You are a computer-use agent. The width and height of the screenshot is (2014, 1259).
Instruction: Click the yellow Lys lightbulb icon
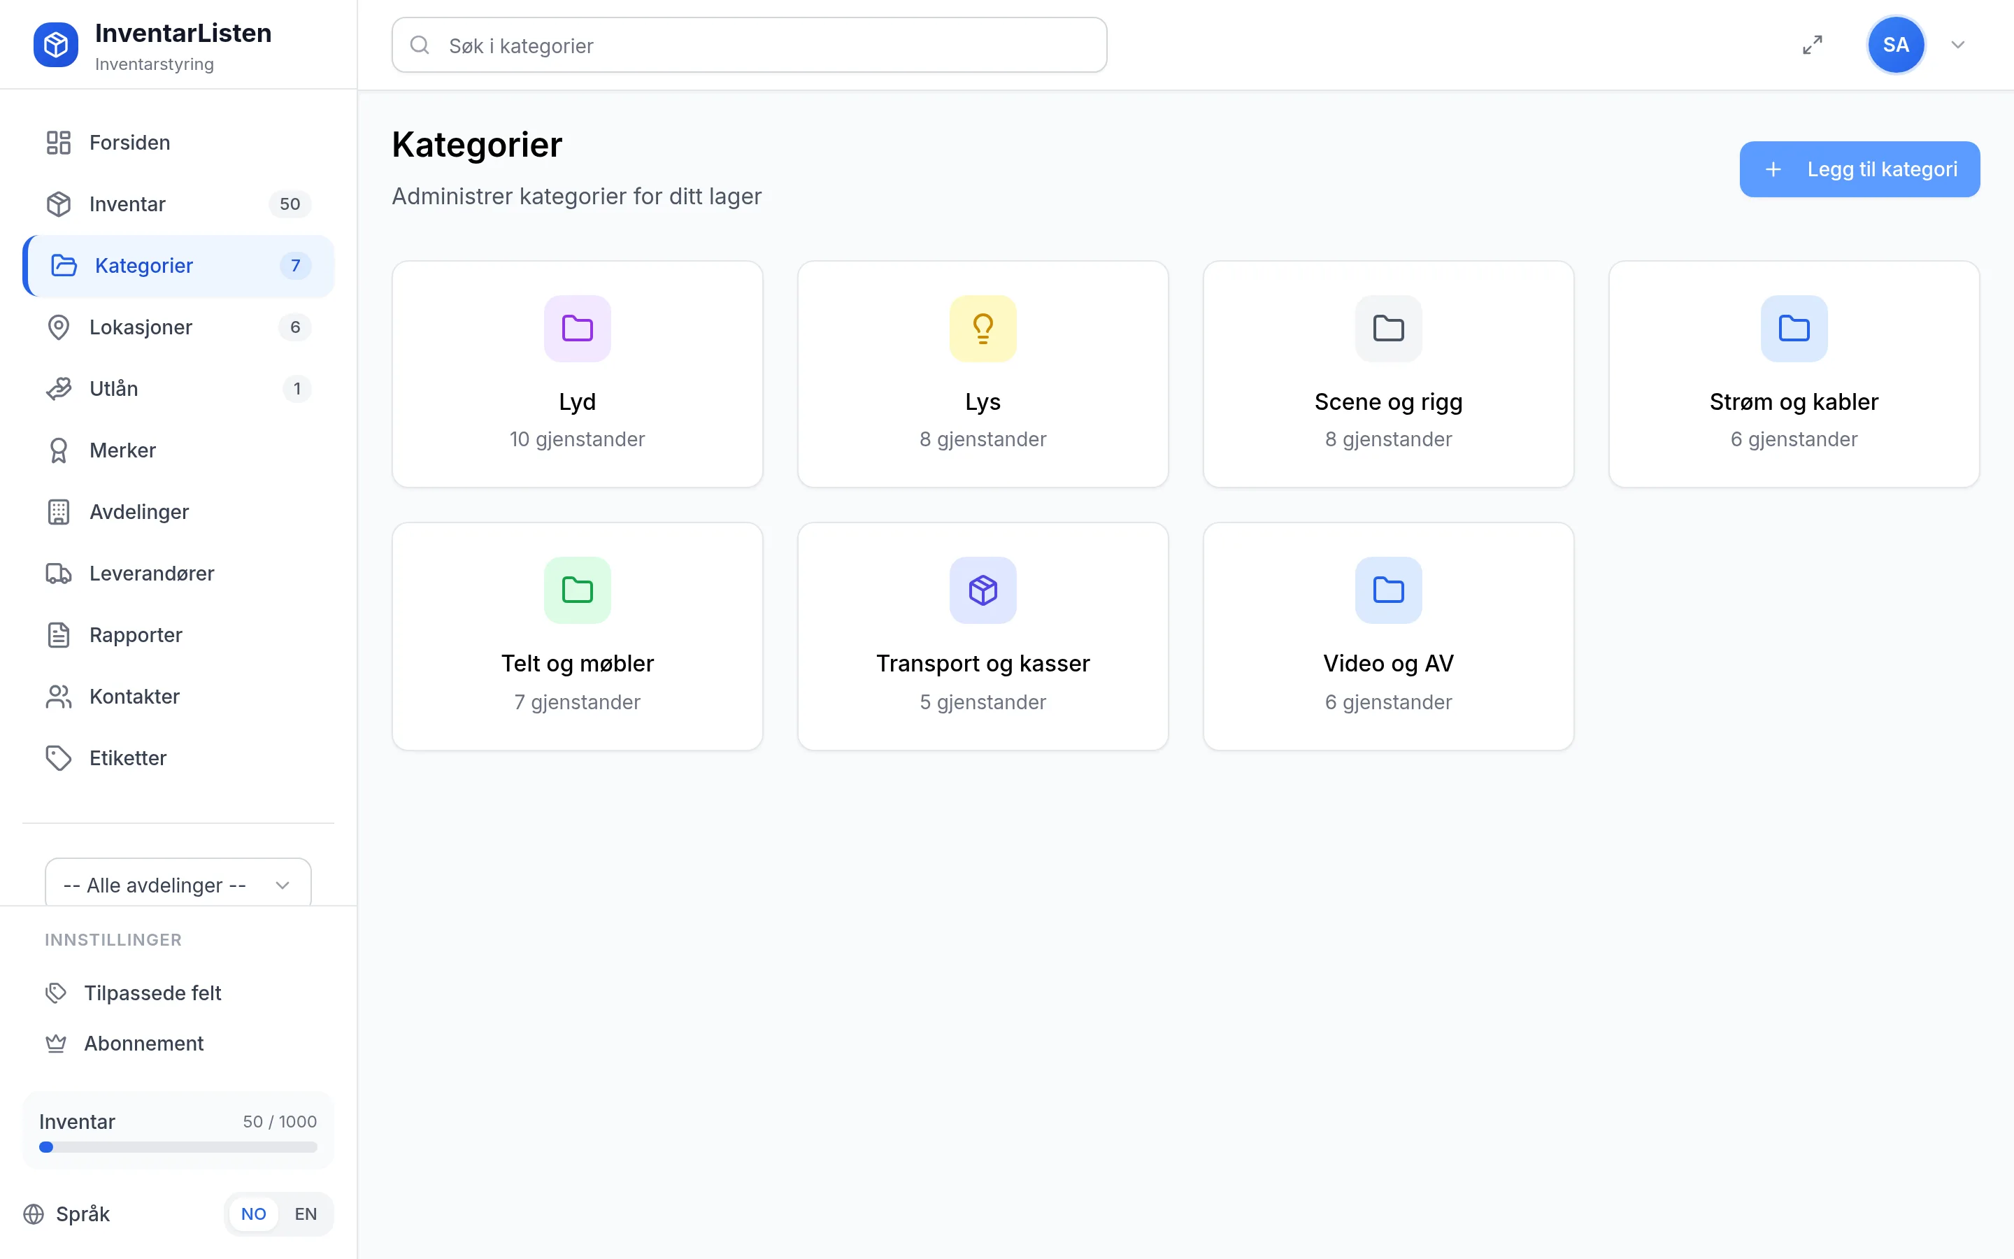tap(983, 329)
